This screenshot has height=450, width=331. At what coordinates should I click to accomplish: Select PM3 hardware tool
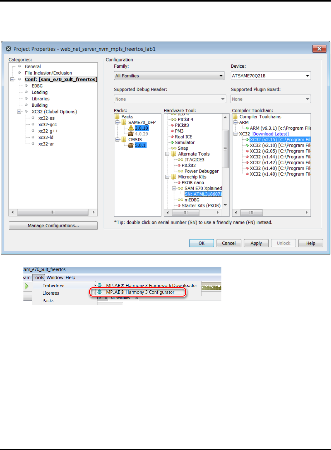(179, 131)
